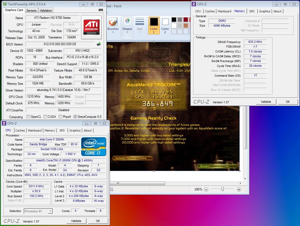Click OK in CPU-Z memory window

click(288, 102)
